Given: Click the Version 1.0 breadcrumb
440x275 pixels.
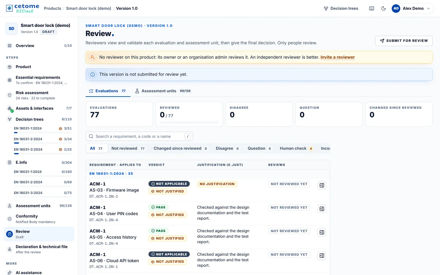Looking at the screenshot, I should 127,9.
